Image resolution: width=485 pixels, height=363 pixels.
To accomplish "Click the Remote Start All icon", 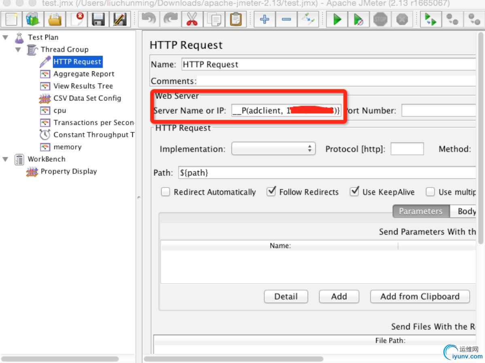I will pos(431,19).
